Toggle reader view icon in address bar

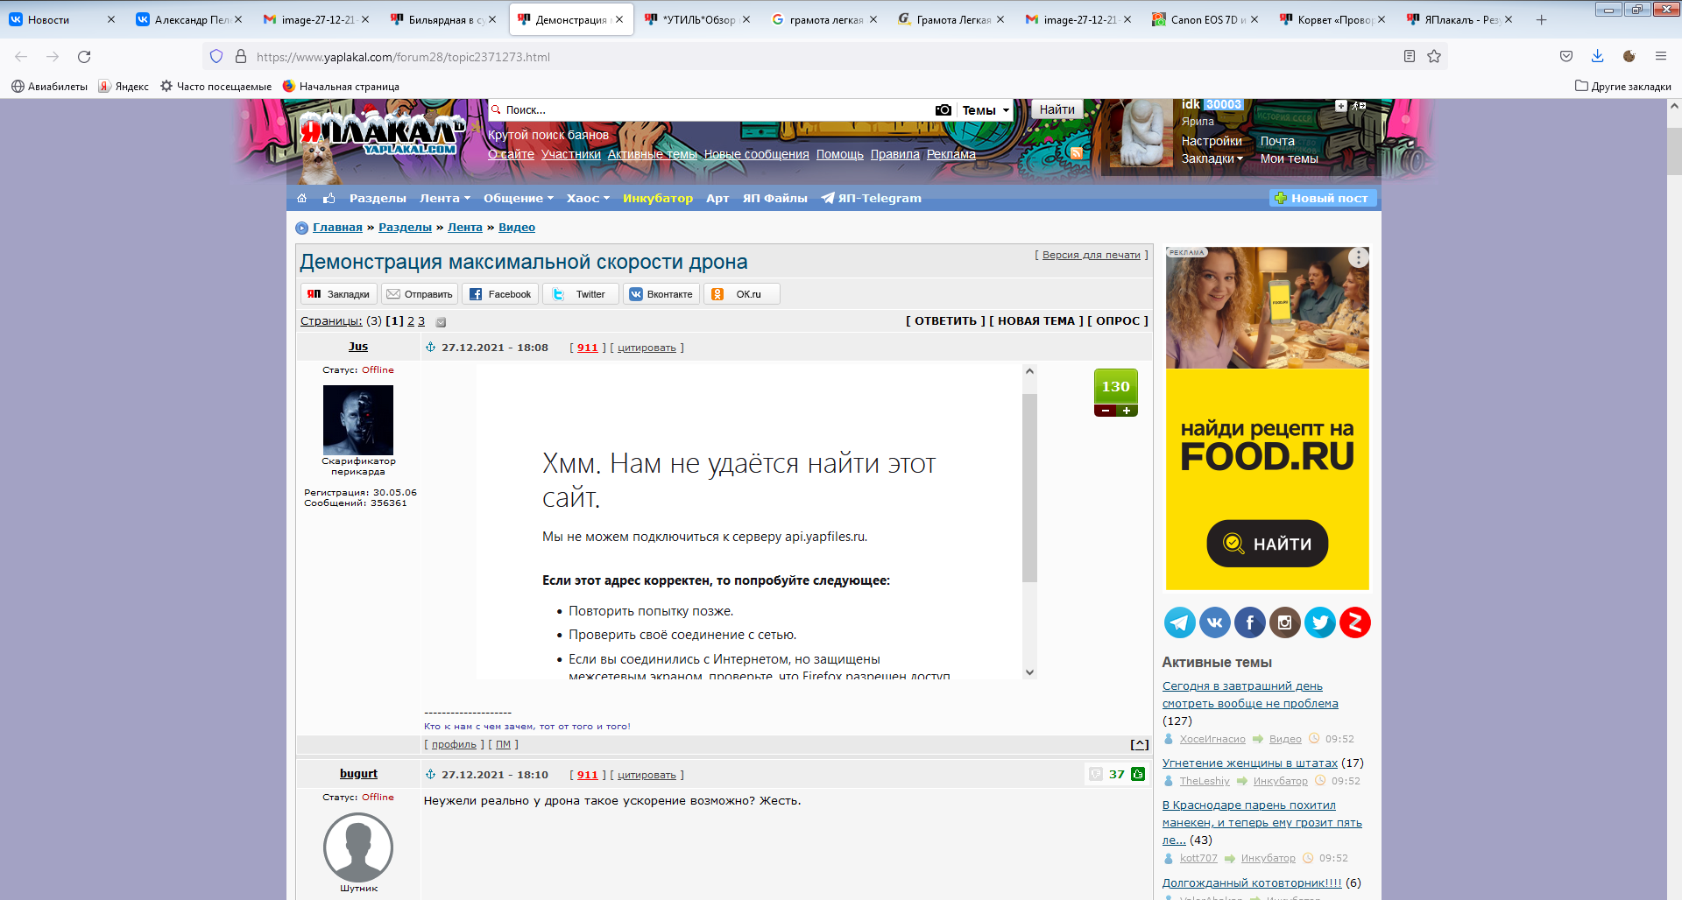[x=1410, y=57]
